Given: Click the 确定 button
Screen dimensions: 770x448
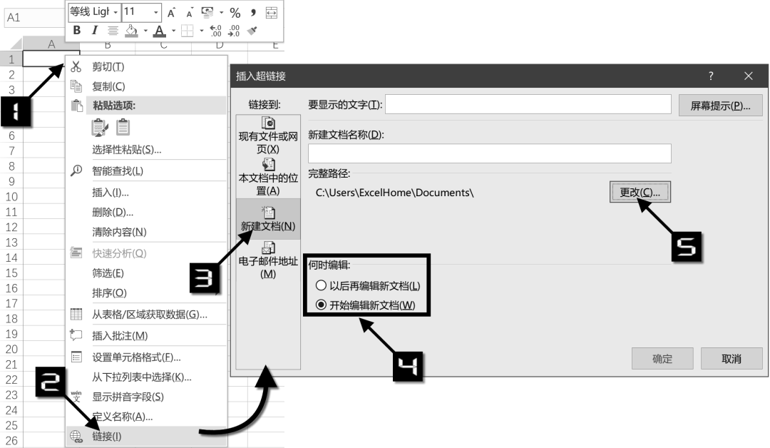Looking at the screenshot, I should [662, 359].
